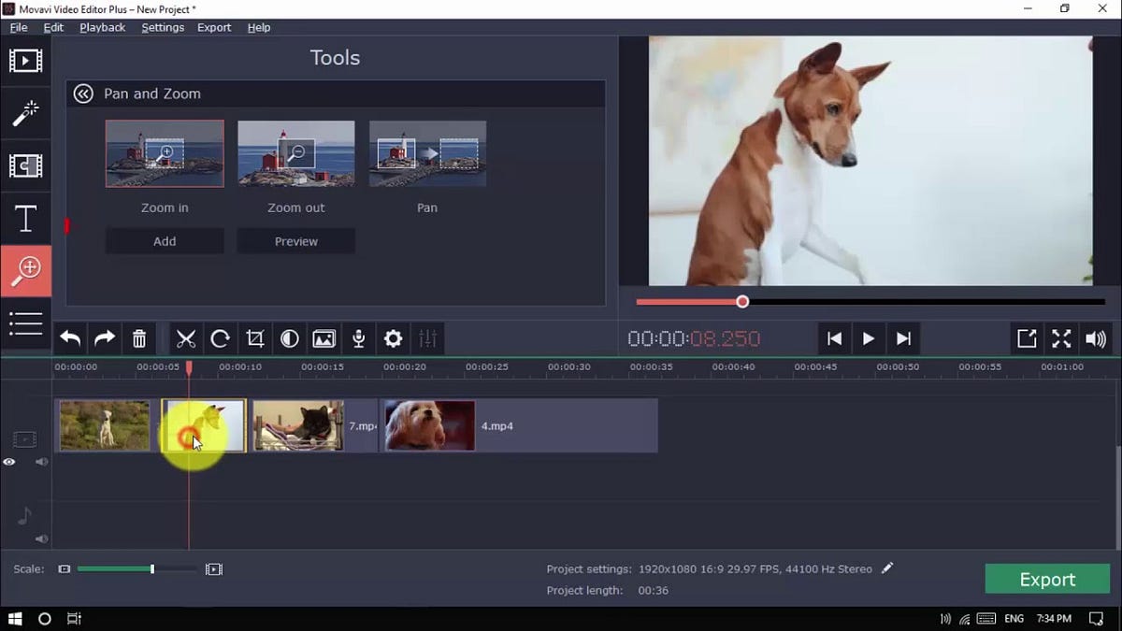Mute the video track audio

tap(41, 462)
